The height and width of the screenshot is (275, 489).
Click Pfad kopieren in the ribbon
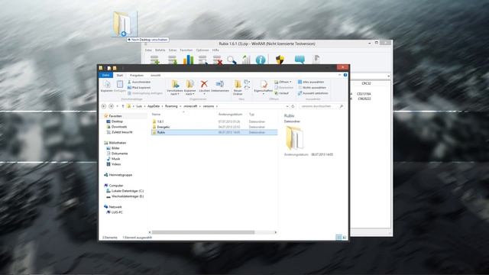coord(139,88)
